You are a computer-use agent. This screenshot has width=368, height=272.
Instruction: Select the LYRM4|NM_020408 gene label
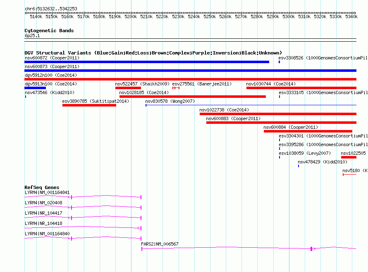point(43,203)
